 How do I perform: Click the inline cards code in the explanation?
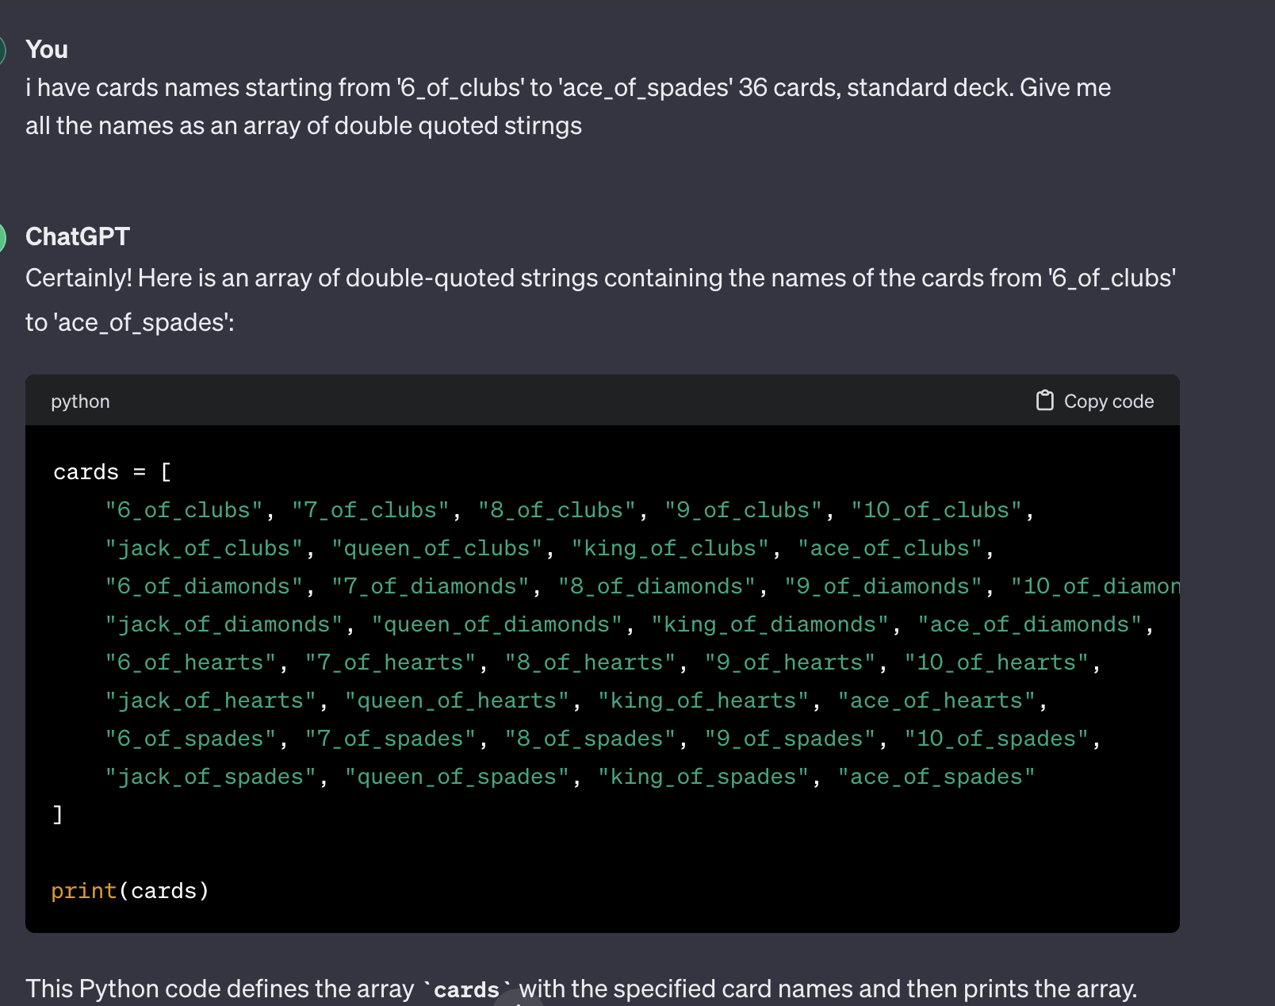pos(467,989)
